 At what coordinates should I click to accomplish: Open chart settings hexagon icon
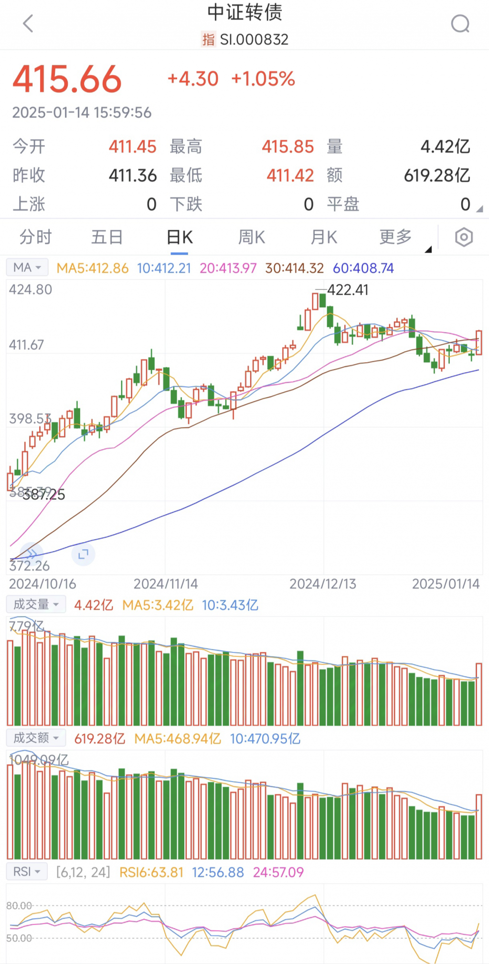point(464,237)
